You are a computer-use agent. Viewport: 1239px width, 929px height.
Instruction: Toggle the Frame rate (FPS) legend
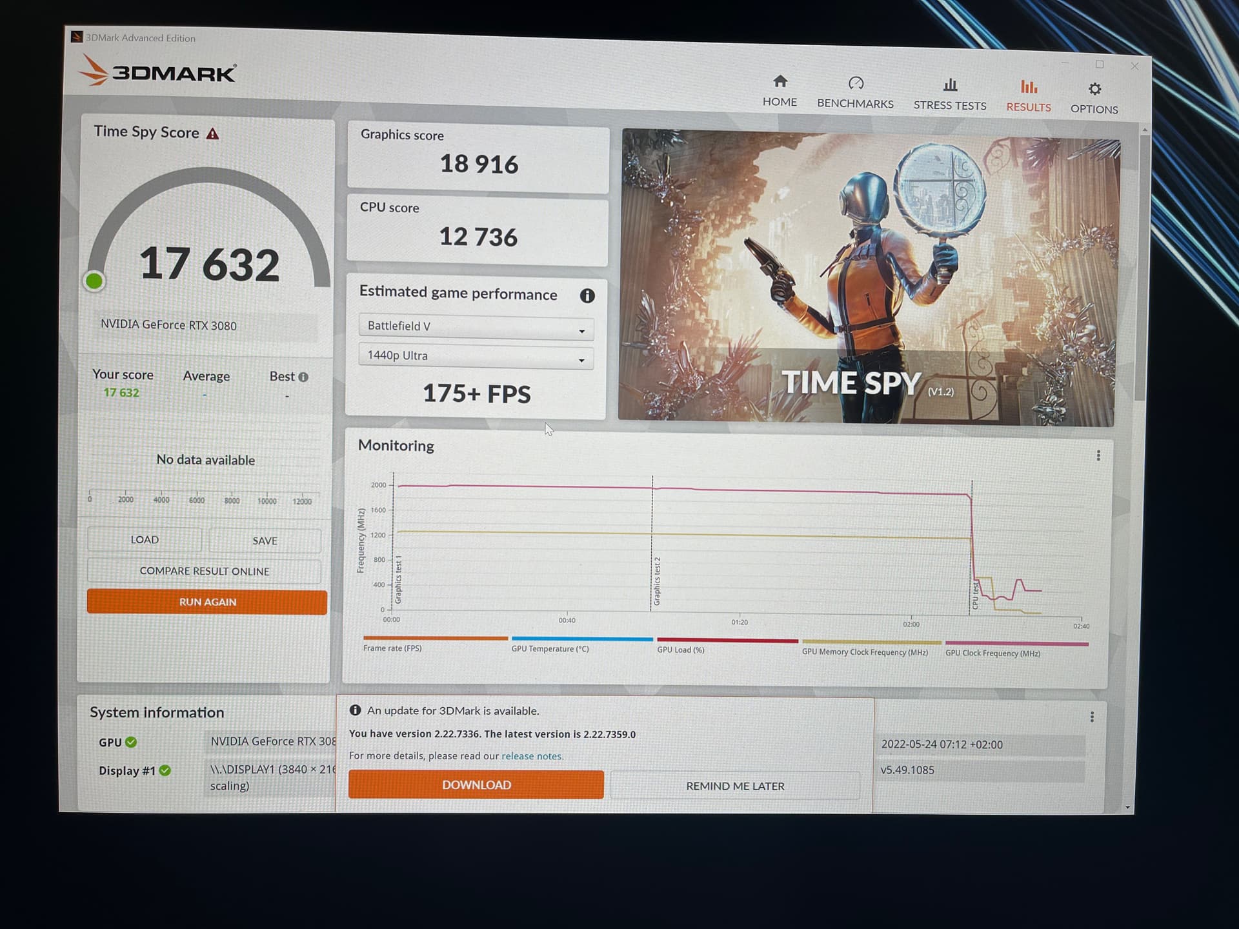436,644
